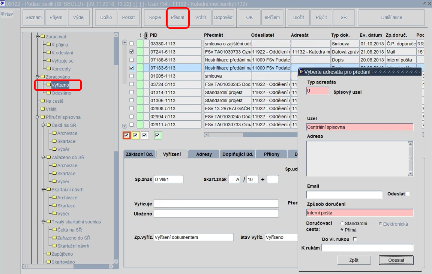Click the yellow checkbox filter icon
Image resolution: width=432 pixels, height=274 pixels.
[135, 135]
